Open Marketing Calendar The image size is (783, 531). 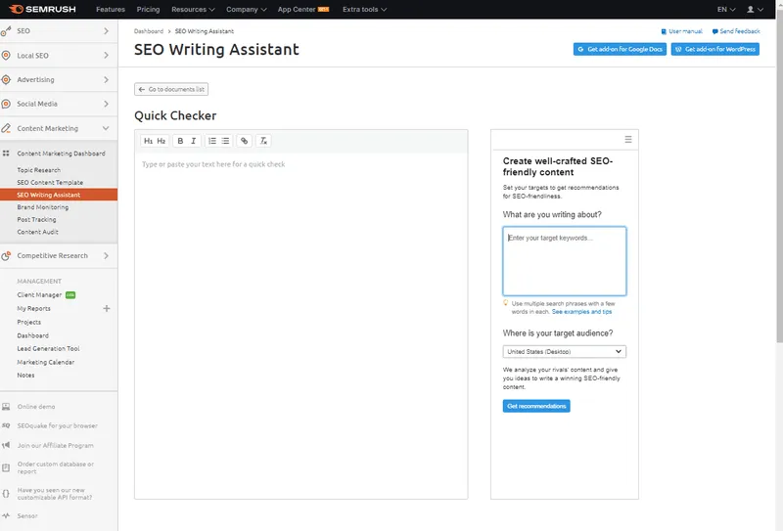point(45,363)
